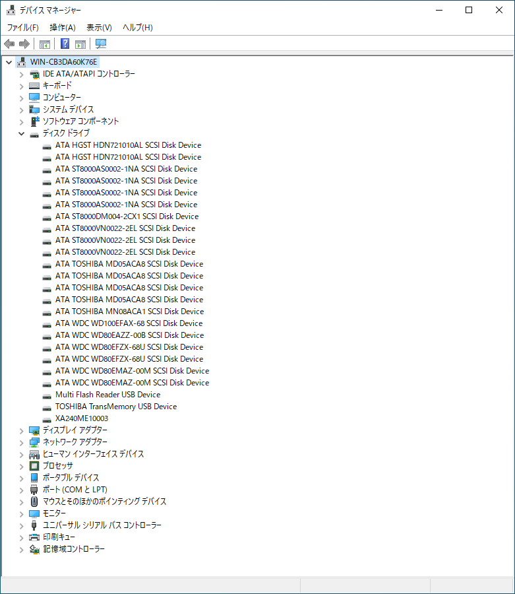The width and height of the screenshot is (515, 594).
Task: Select the 印刷キュー label
Action: coord(59,537)
